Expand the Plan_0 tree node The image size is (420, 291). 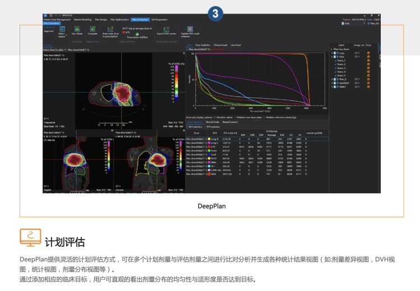(x=332, y=79)
